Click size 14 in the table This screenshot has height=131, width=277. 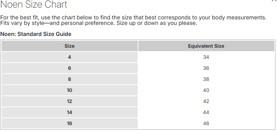point(70,112)
